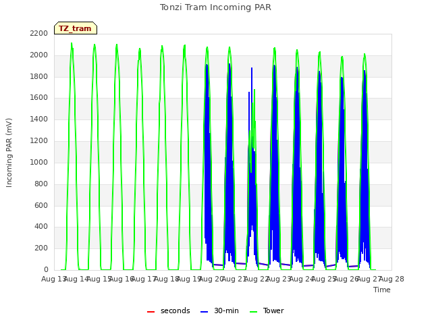Select the 200 y-axis tick label
432x324 pixels.
[41, 248]
